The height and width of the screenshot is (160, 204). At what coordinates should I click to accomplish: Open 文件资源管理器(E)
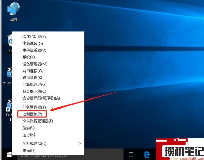[38, 121]
